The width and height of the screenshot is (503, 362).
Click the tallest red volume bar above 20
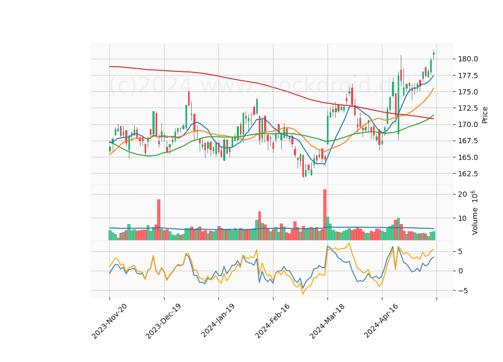pyautogui.click(x=325, y=215)
